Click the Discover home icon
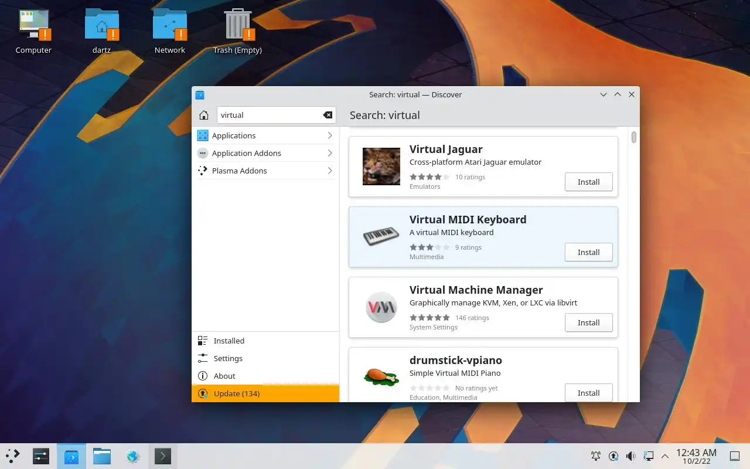Screen dimensions: 750x469 pos(203,115)
